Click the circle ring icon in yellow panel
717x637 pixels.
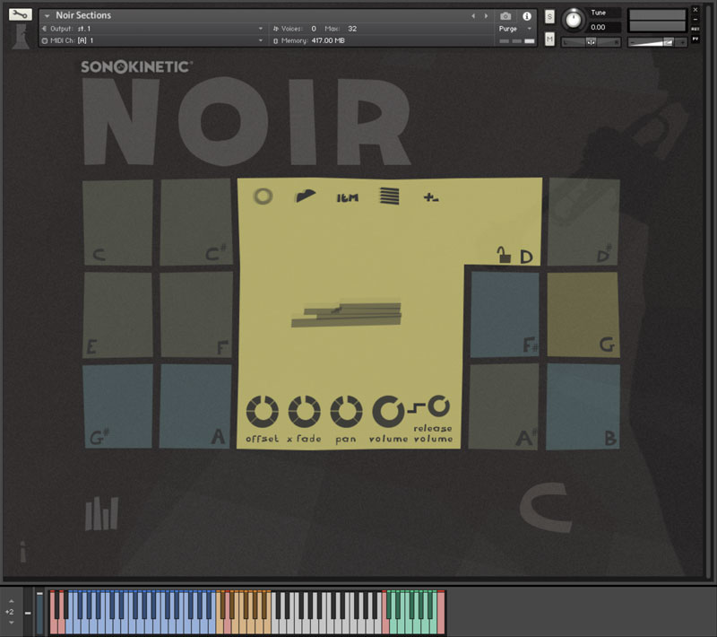pyautogui.click(x=263, y=196)
